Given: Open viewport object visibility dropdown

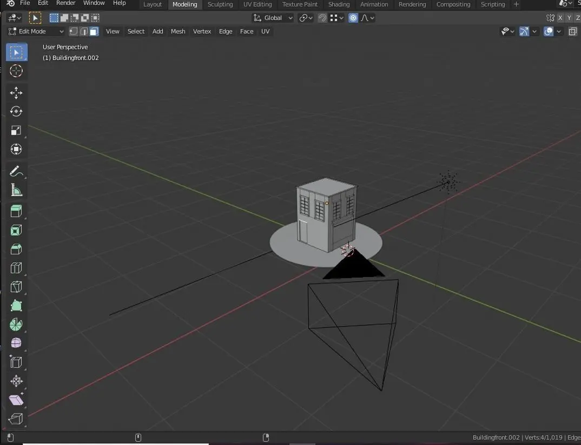Looking at the screenshot, I should pyautogui.click(x=507, y=31).
